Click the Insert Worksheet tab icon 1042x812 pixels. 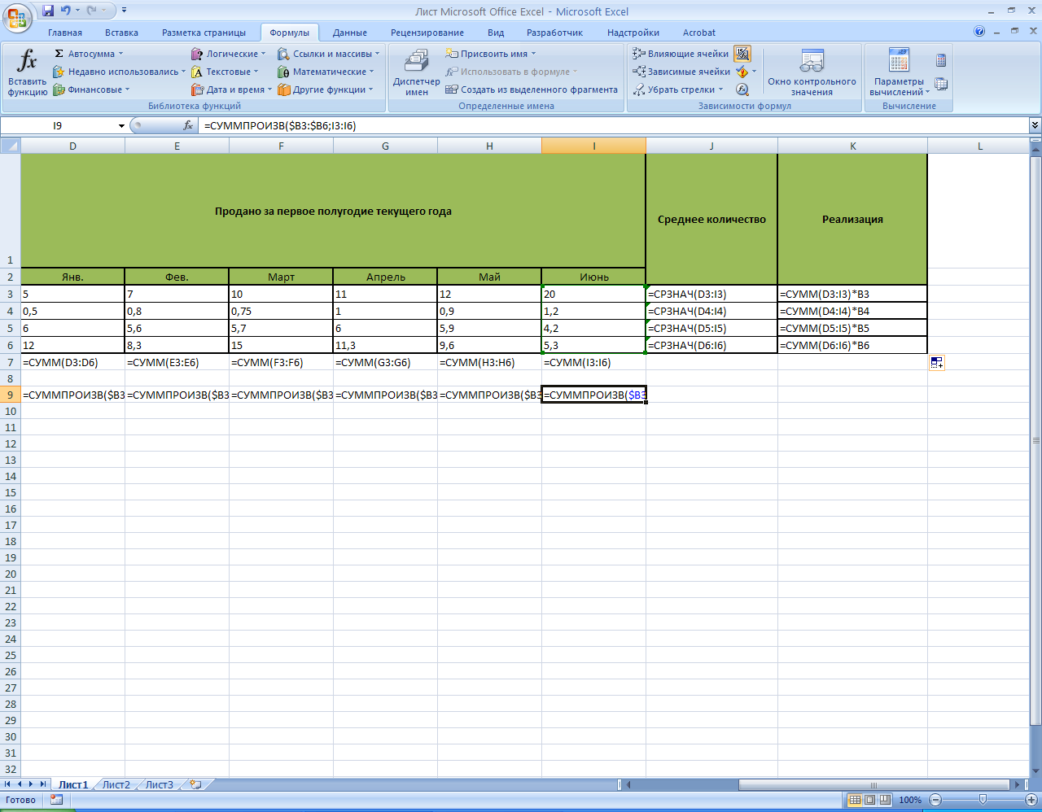point(195,785)
